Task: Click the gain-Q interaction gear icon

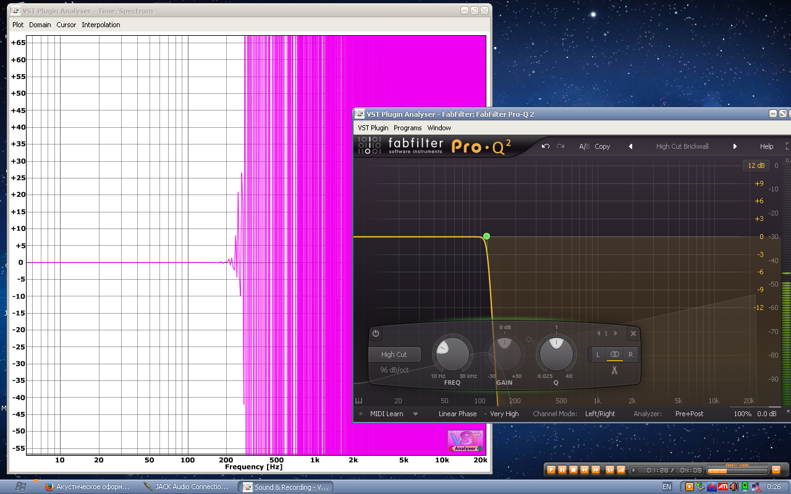Action: [529, 339]
